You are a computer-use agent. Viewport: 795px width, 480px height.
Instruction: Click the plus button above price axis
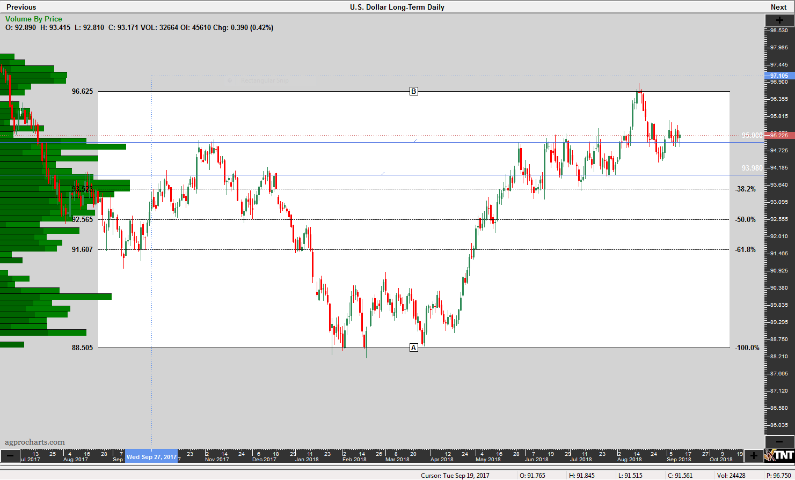click(x=779, y=20)
